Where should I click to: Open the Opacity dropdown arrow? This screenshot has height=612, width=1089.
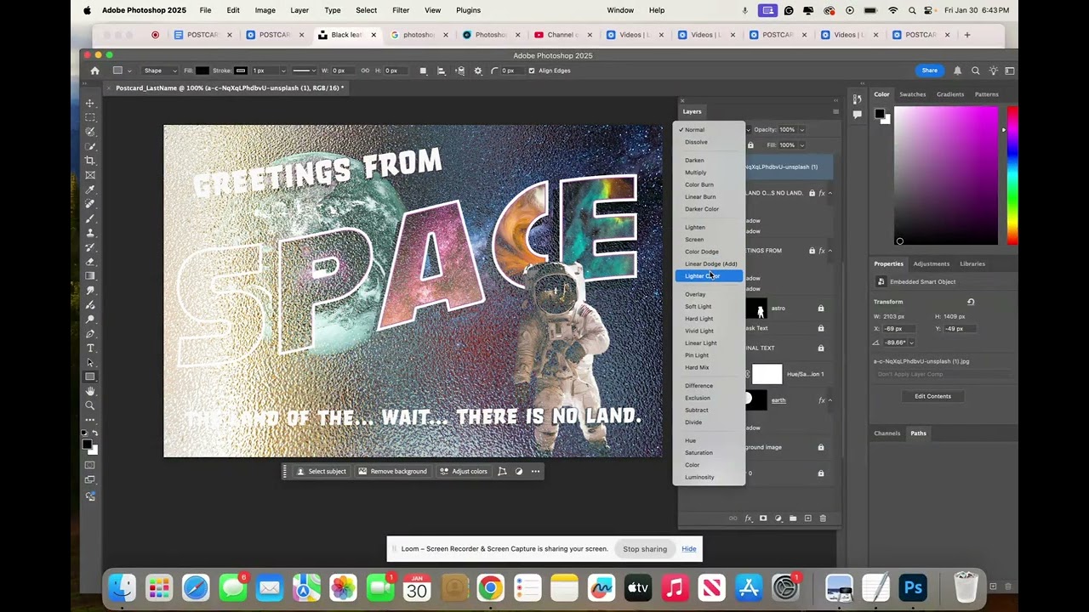tap(801, 130)
